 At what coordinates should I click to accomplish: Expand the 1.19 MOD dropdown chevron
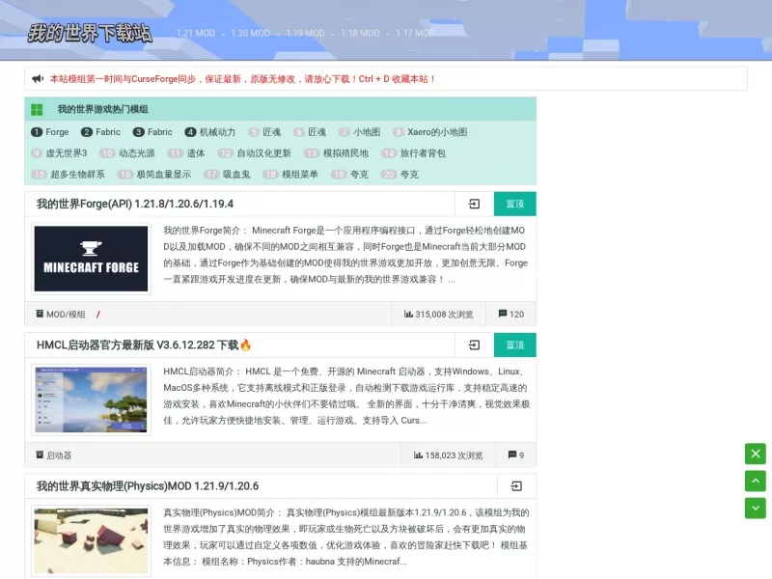(x=333, y=34)
